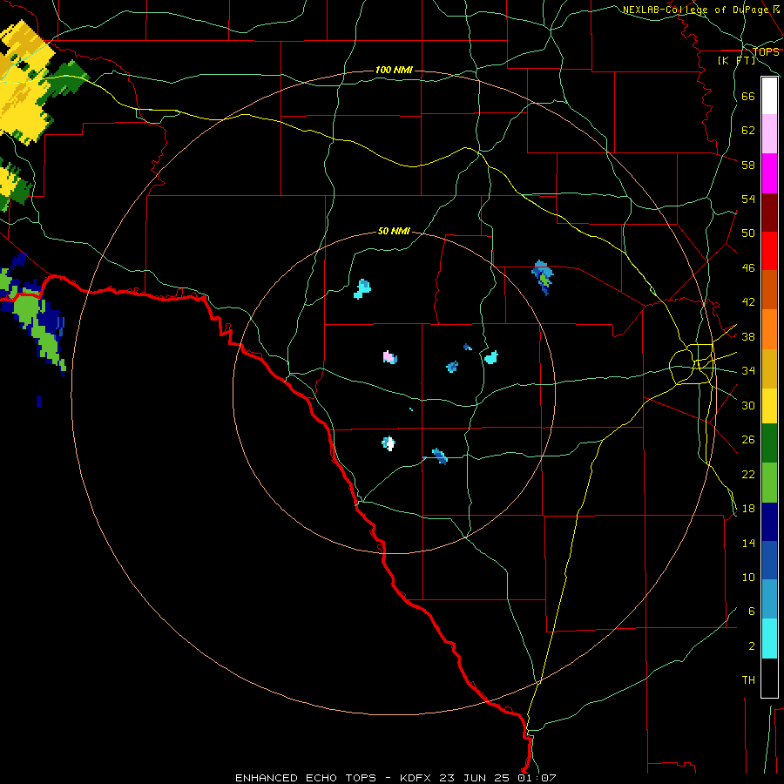Viewport: 784px width, 784px height.
Task: Click the medium blue legend swatch
Action: pos(769,560)
